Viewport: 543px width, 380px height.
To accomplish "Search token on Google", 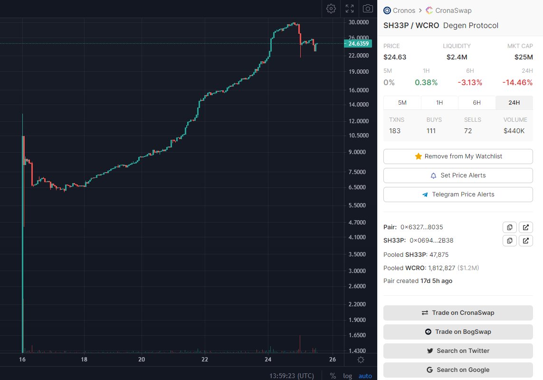I will pyautogui.click(x=458, y=370).
